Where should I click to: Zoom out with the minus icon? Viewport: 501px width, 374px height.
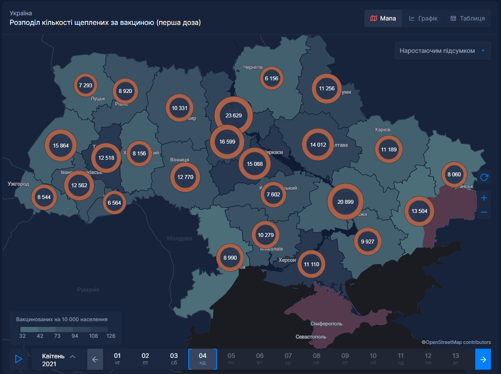click(x=484, y=213)
